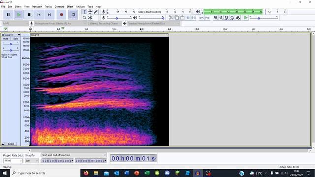Click the Play-at-Speed green arrow
The width and height of the screenshot is (315, 177).
coord(246,18)
